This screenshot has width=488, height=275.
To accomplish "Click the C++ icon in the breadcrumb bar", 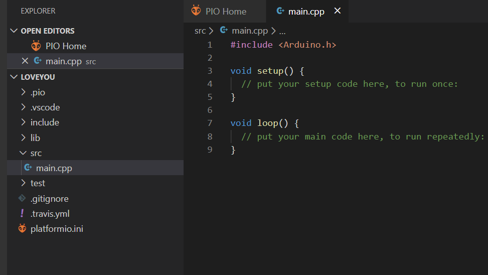I will tap(224, 31).
